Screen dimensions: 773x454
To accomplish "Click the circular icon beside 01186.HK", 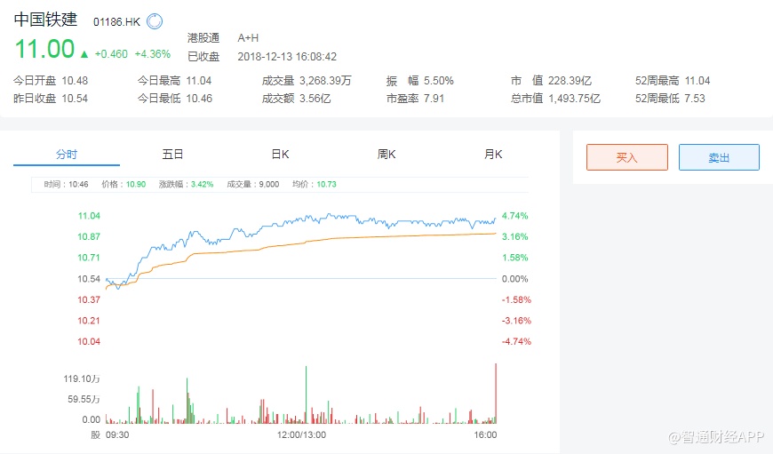I will (x=155, y=21).
